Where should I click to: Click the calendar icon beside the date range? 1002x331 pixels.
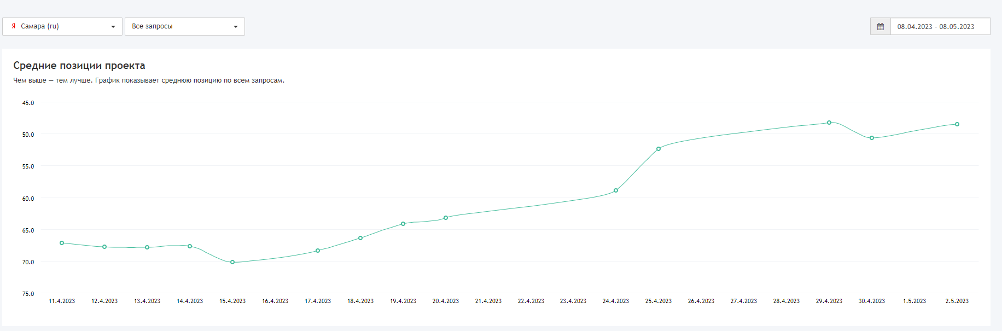[881, 27]
